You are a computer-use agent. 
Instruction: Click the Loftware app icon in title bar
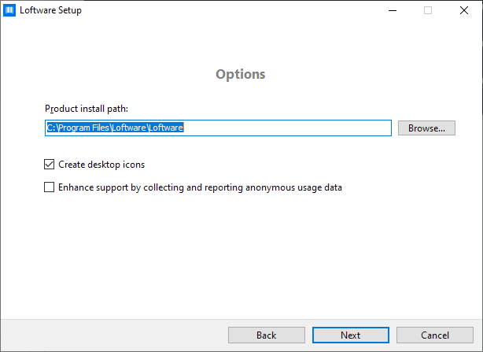pos(9,10)
